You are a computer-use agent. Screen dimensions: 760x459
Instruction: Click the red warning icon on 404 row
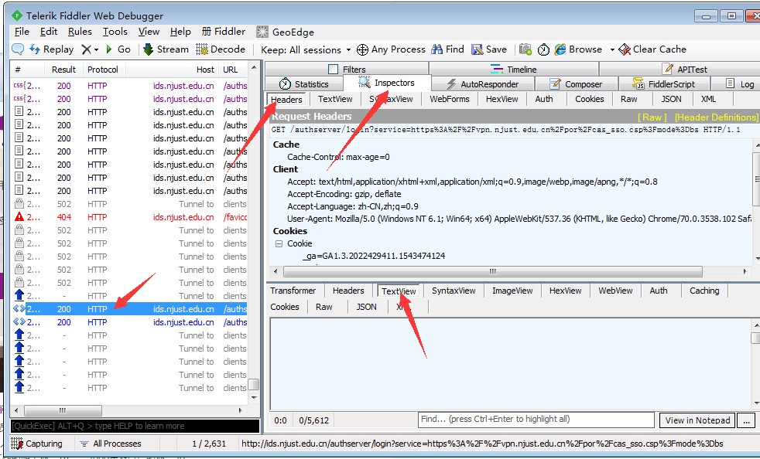point(19,217)
